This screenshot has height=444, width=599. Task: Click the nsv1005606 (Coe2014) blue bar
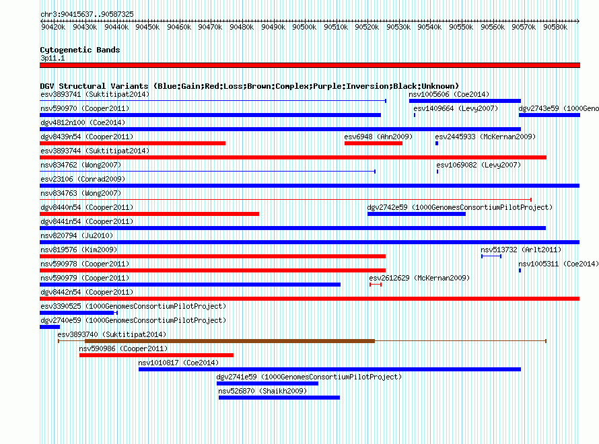pyautogui.click(x=465, y=101)
